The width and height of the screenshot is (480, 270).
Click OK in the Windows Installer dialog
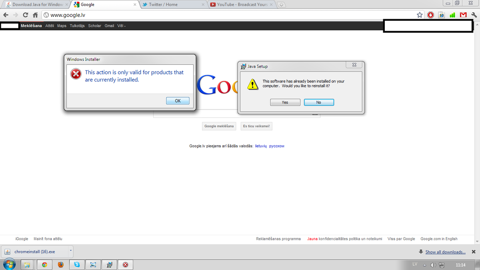tap(178, 101)
